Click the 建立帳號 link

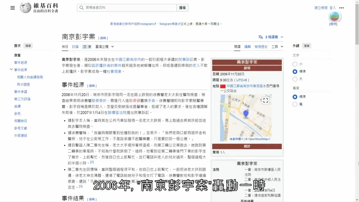click(321, 8)
